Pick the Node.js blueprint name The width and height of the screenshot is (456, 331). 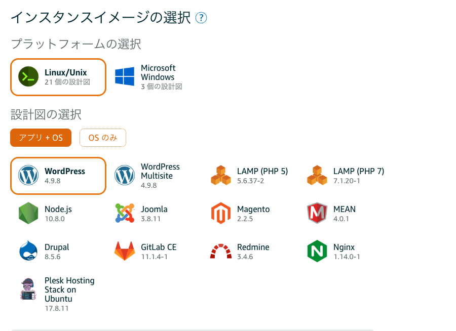pyautogui.click(x=58, y=209)
